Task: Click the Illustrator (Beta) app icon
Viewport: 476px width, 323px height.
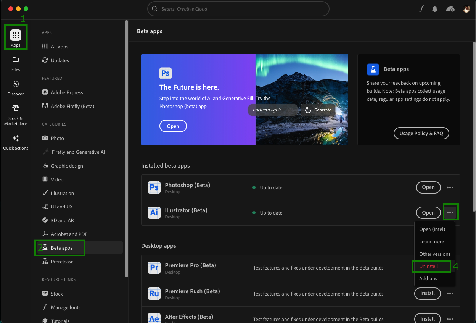Action: click(154, 213)
